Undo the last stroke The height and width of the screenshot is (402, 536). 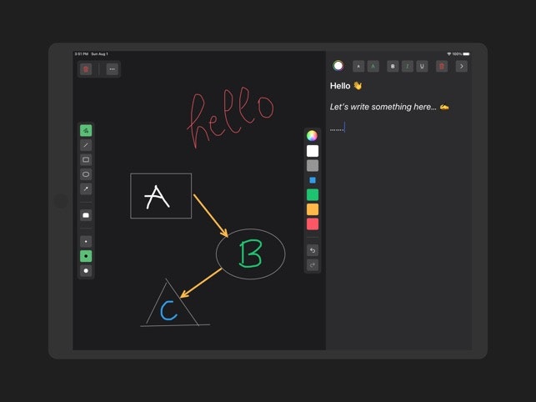[313, 250]
